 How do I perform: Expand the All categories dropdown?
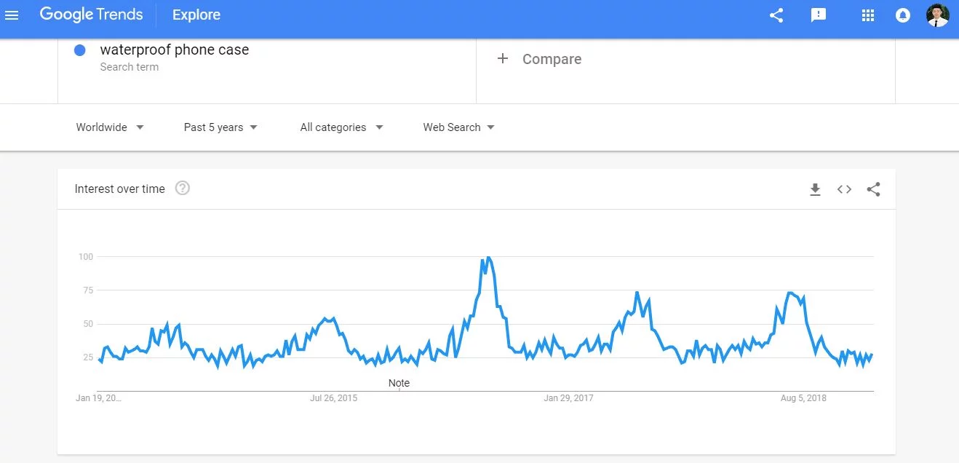click(x=341, y=127)
